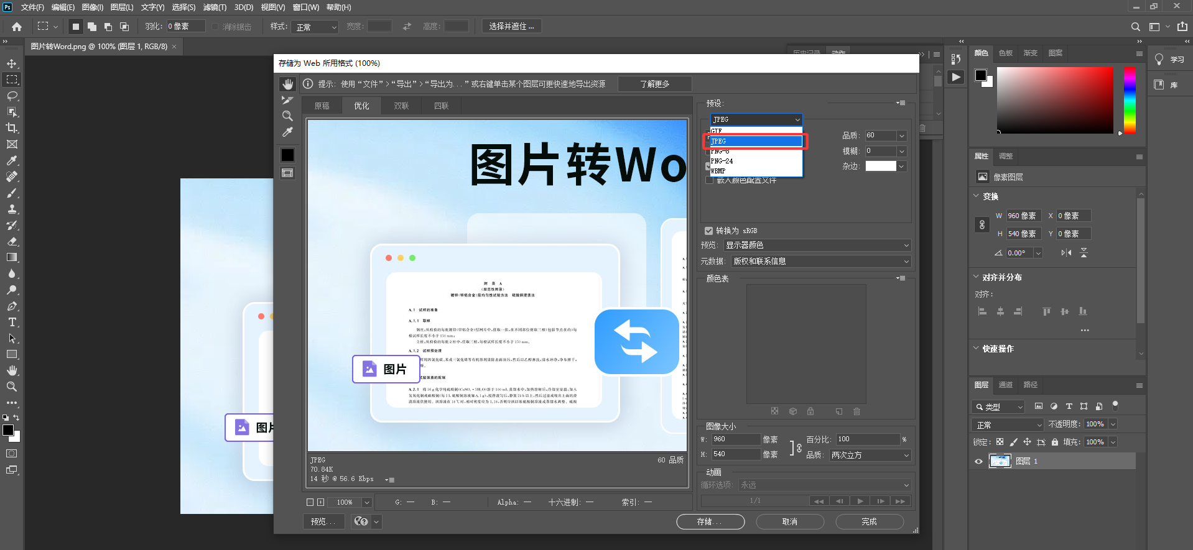Open the Libraries panel icon
Viewport: 1193px width, 550px height.
pyautogui.click(x=1159, y=85)
